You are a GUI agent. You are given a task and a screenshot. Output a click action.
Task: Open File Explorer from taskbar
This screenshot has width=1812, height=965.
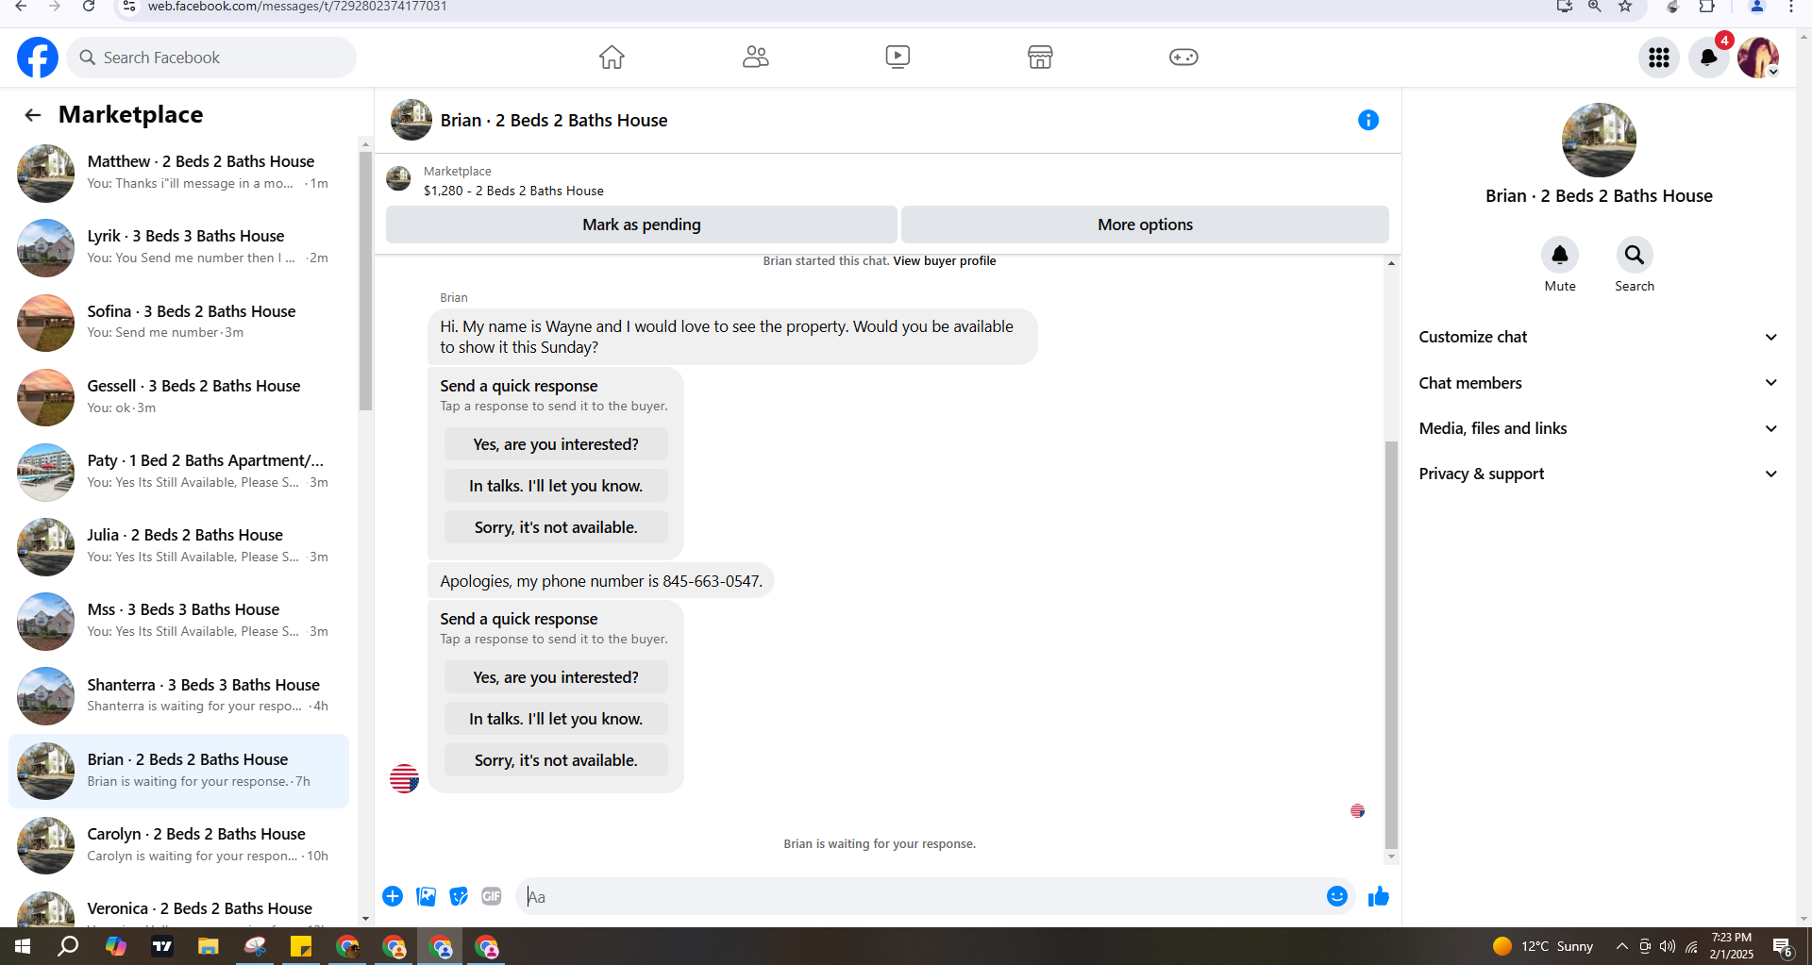209,946
